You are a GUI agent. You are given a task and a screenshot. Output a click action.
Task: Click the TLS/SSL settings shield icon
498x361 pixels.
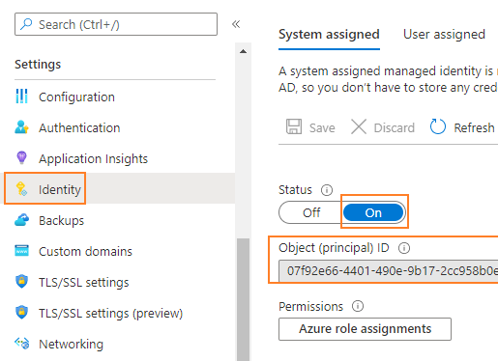coord(21,282)
